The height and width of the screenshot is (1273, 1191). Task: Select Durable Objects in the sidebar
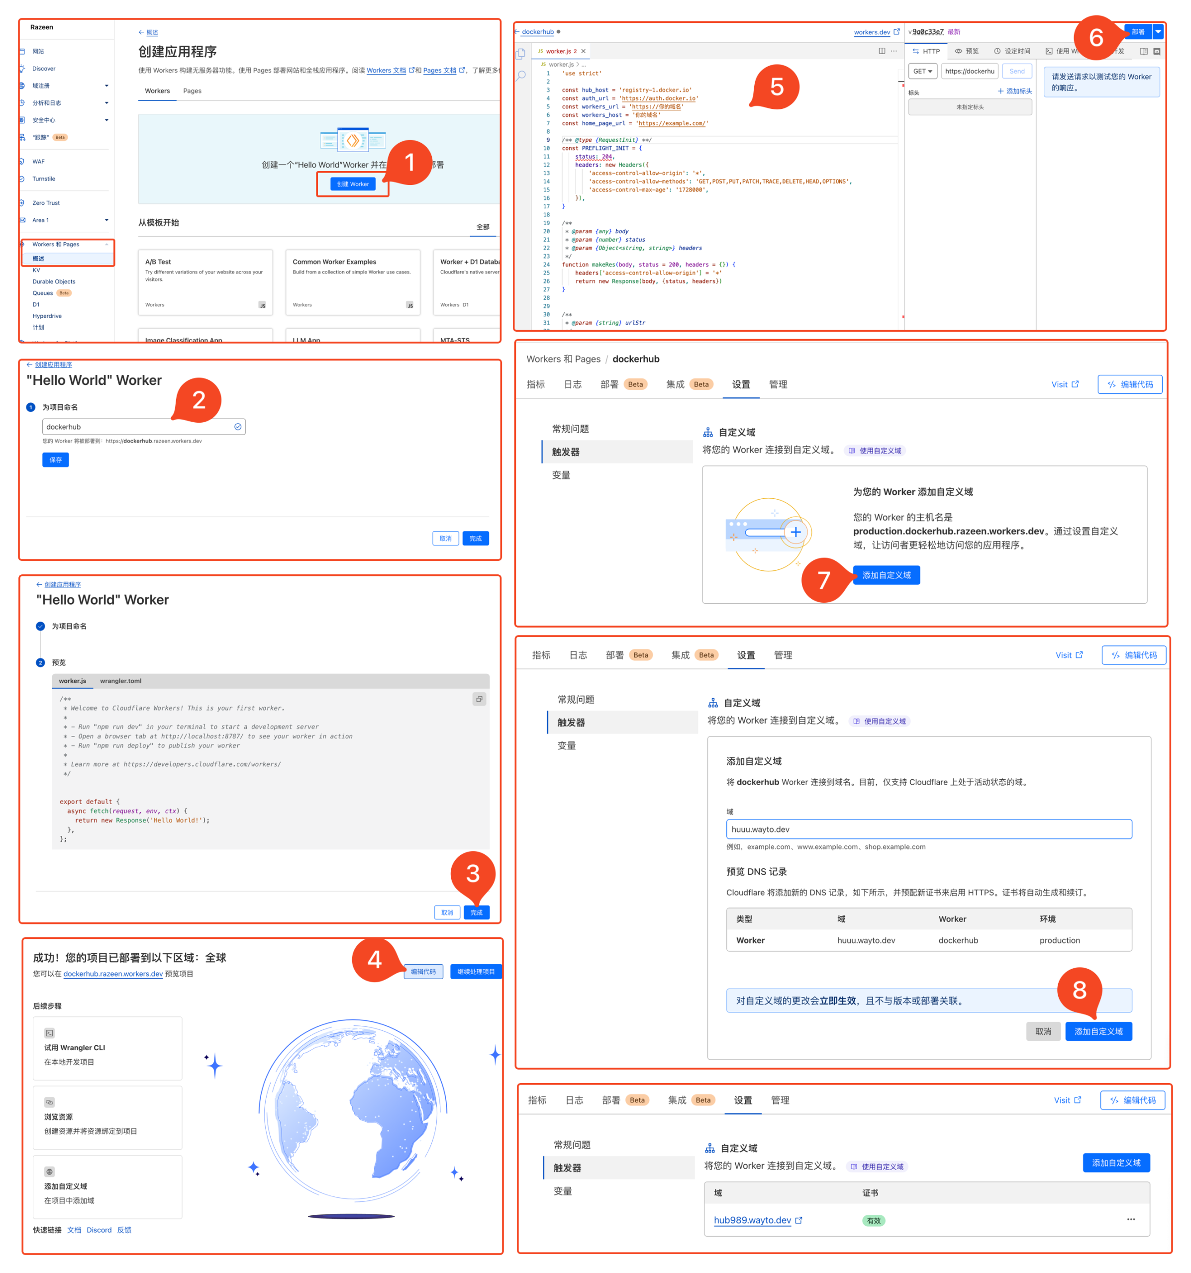click(54, 282)
